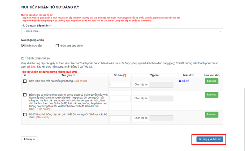
Task: Click Số bản field in Bản chụp có chứng thực row
Action: pos(120,99)
